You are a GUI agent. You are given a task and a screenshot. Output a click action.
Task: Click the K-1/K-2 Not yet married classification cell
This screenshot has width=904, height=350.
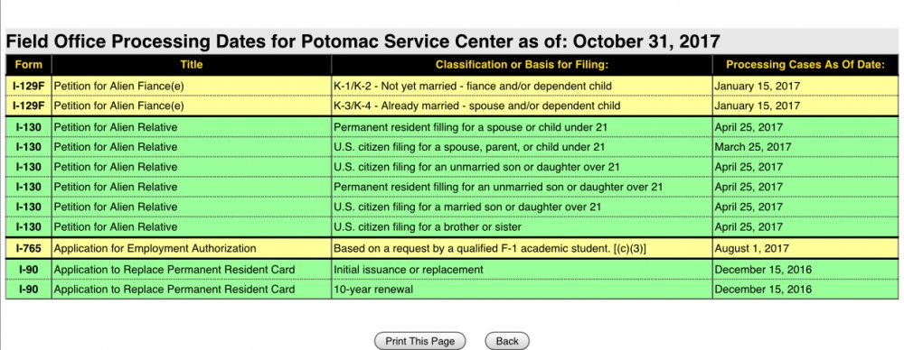point(522,87)
